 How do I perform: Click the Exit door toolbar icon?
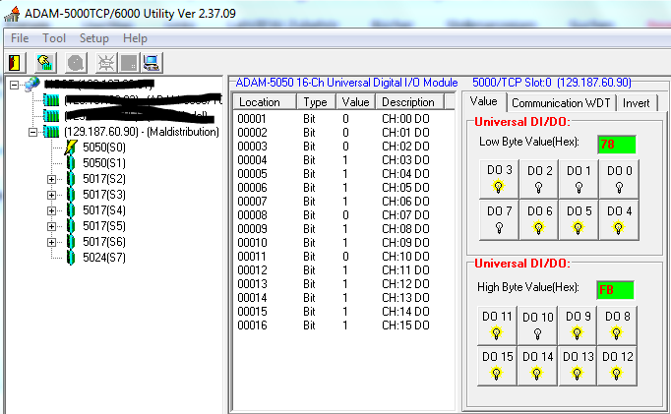[x=16, y=63]
